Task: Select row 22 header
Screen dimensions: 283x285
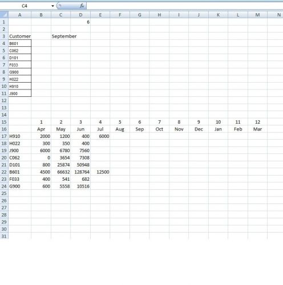Action: pos(4,172)
